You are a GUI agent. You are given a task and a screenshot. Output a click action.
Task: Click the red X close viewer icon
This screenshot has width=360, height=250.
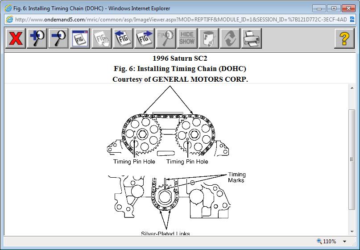(x=16, y=38)
